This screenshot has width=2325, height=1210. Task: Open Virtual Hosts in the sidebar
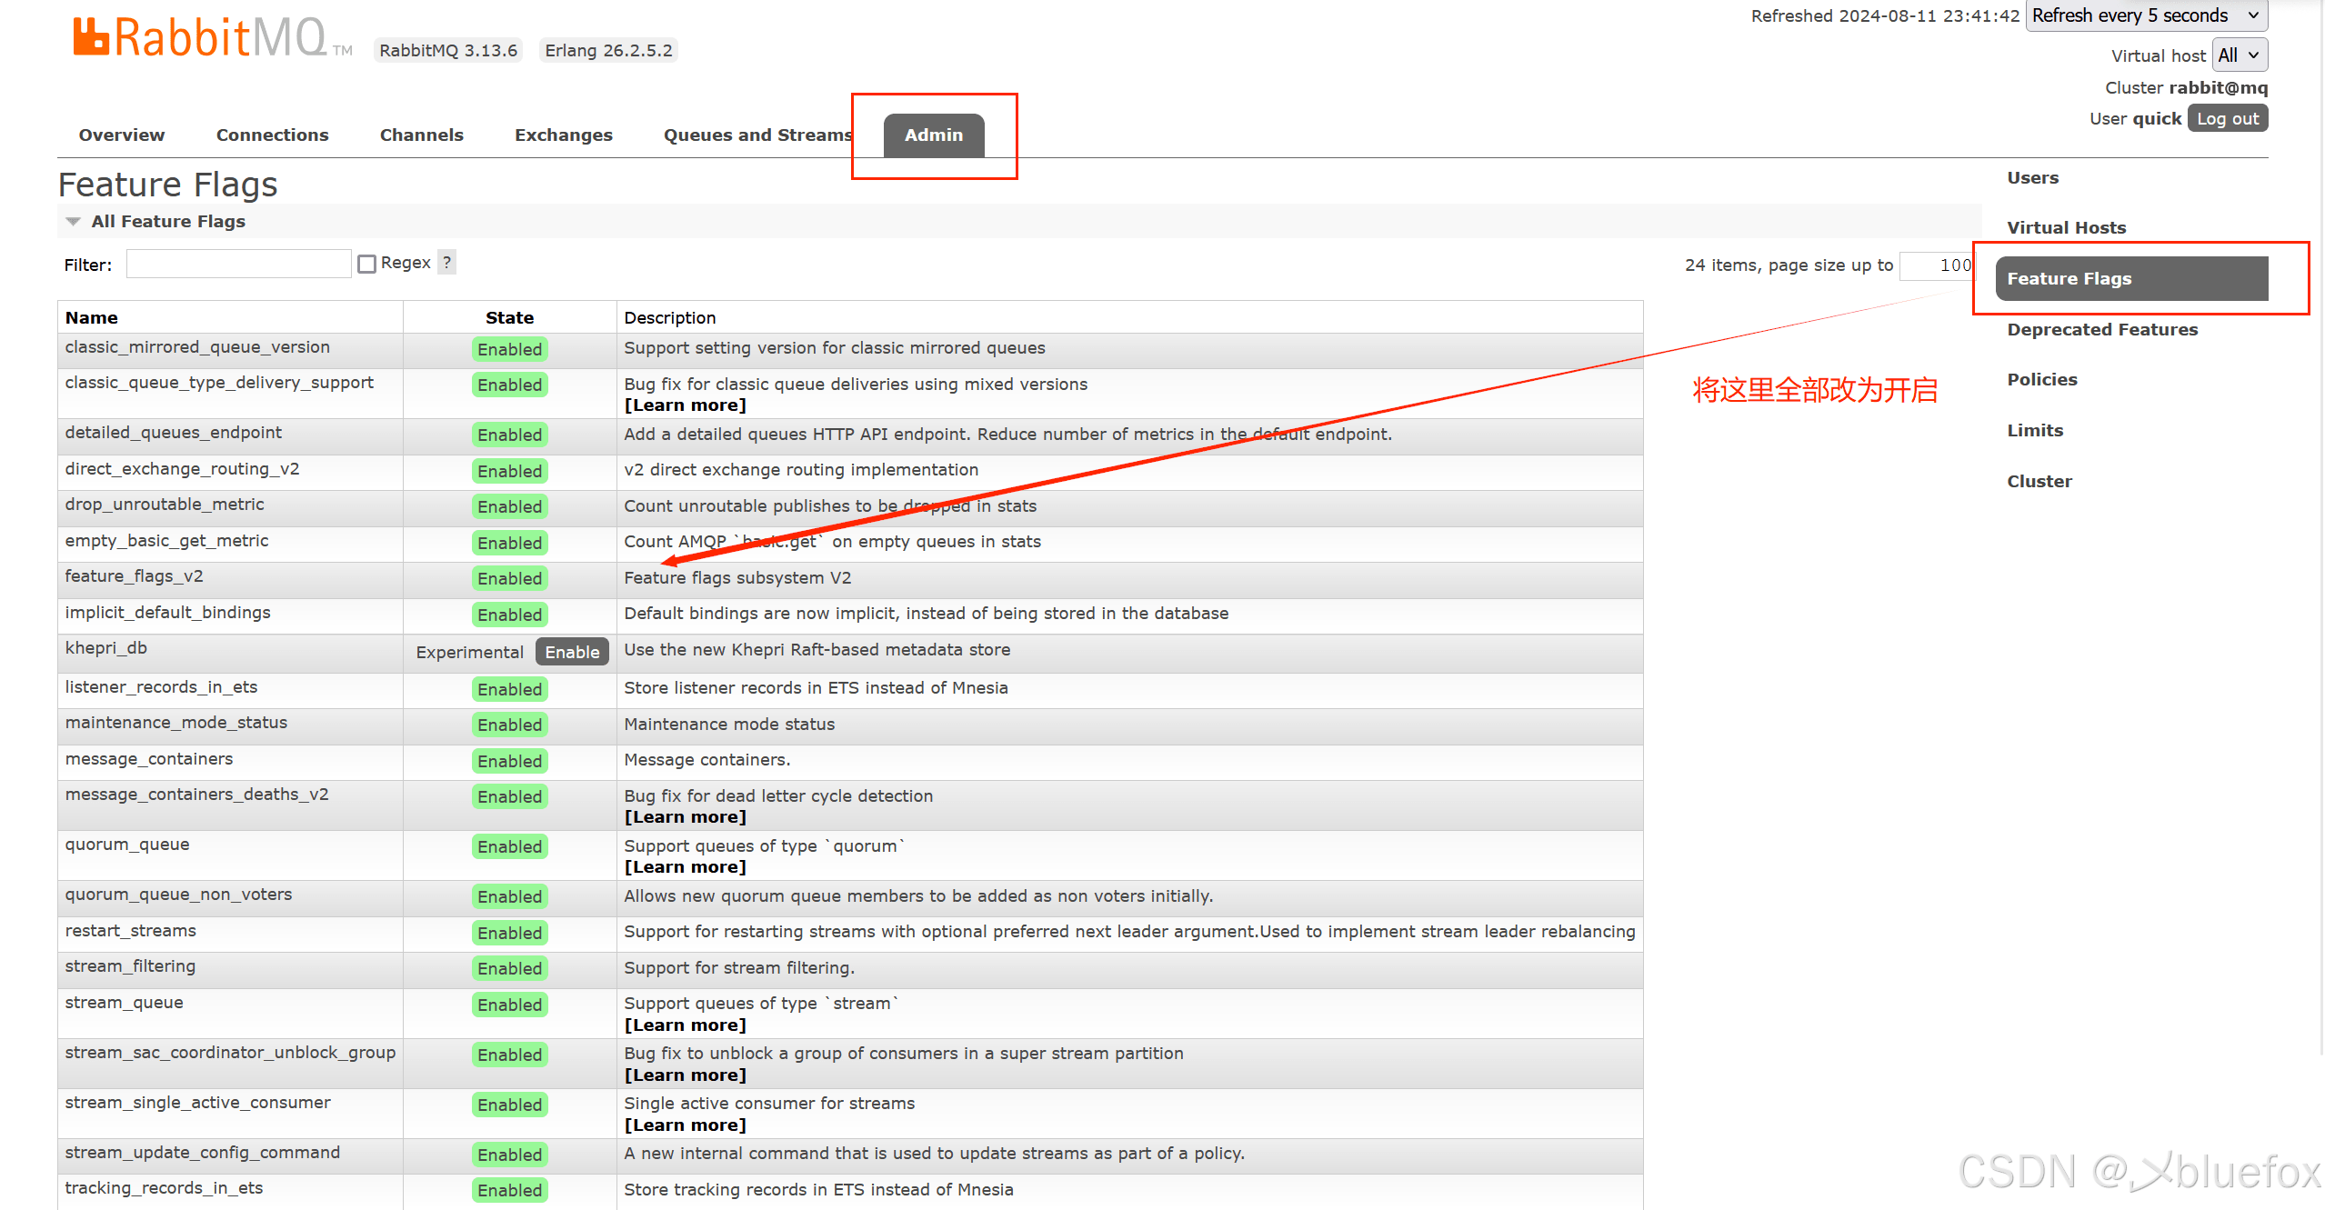pyautogui.click(x=2067, y=227)
